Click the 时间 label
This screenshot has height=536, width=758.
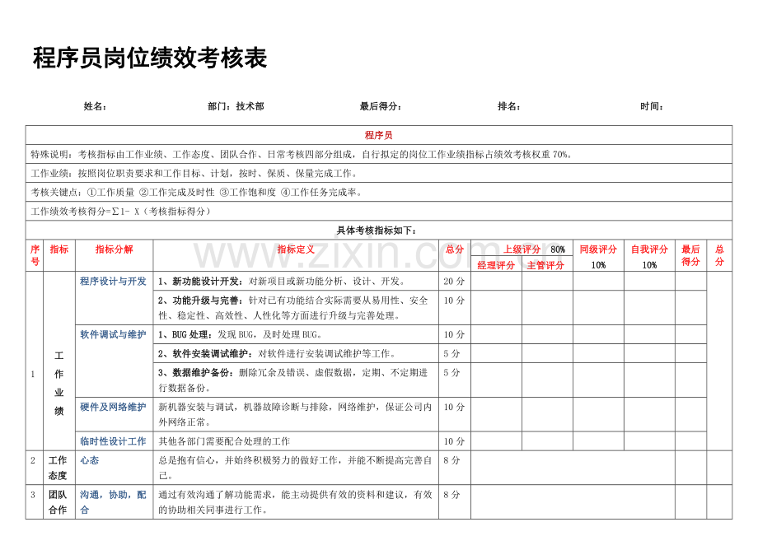tap(652, 106)
